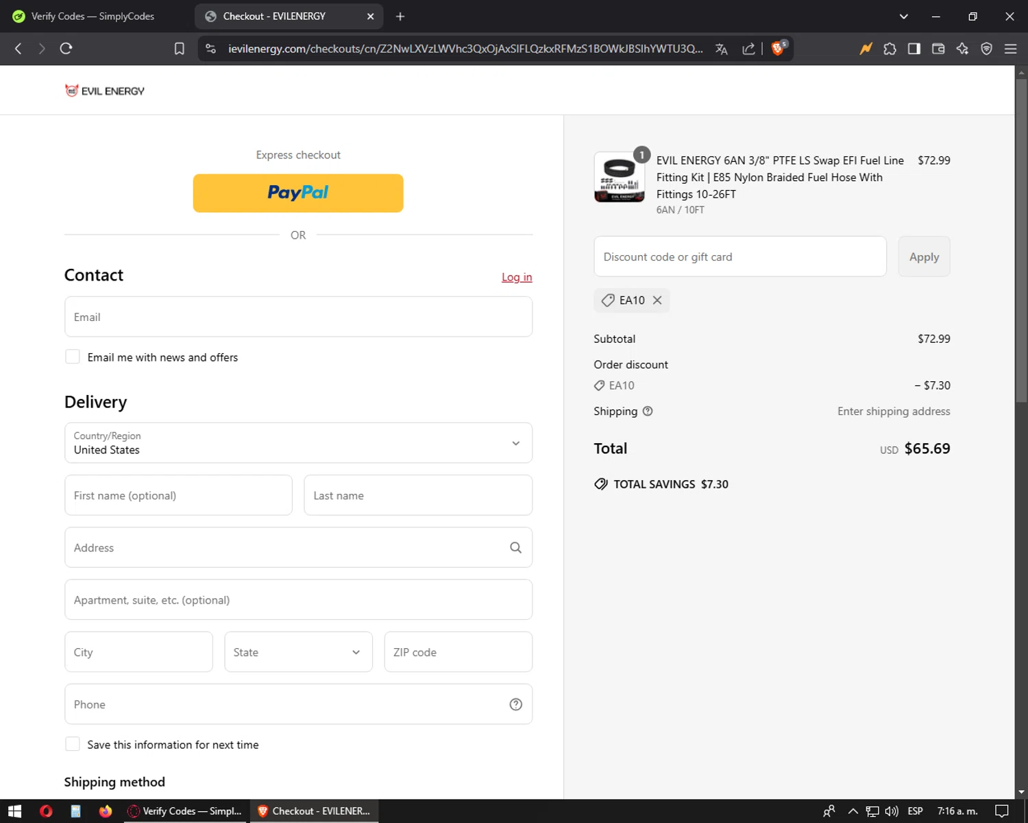Click the Apply discount button
This screenshot has height=823, width=1028.
(x=924, y=257)
